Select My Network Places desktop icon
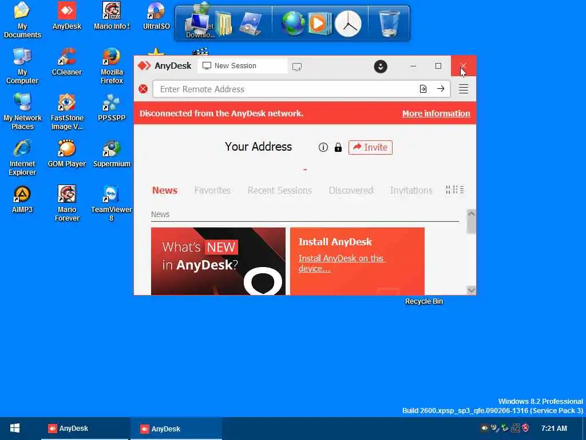This screenshot has height=440, width=586. 22,112
